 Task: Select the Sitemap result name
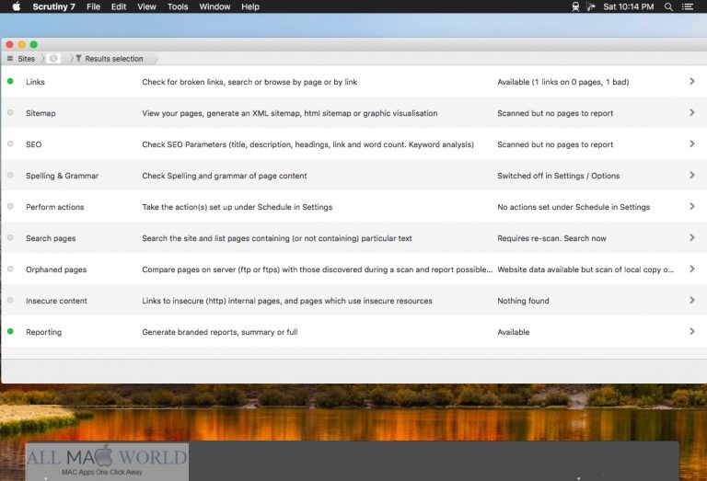point(41,113)
